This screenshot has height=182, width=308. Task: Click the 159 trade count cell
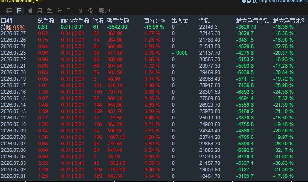coord(97,111)
